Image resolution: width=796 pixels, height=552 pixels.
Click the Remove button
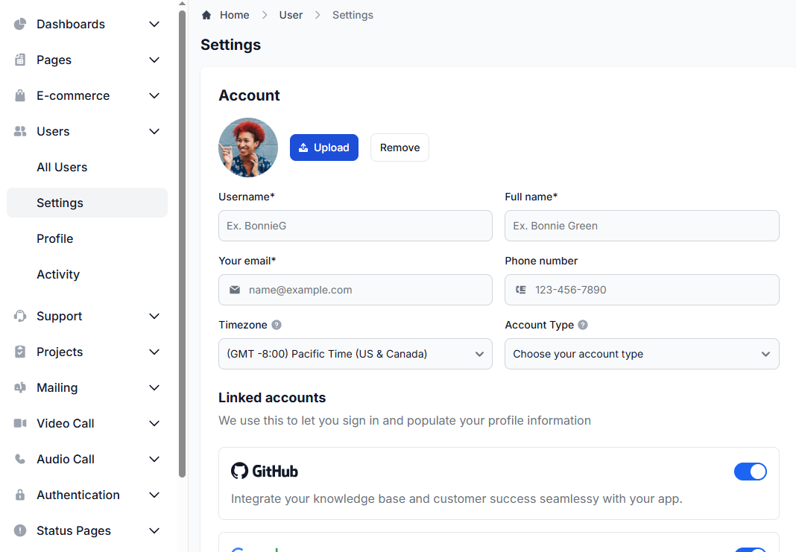tap(399, 147)
